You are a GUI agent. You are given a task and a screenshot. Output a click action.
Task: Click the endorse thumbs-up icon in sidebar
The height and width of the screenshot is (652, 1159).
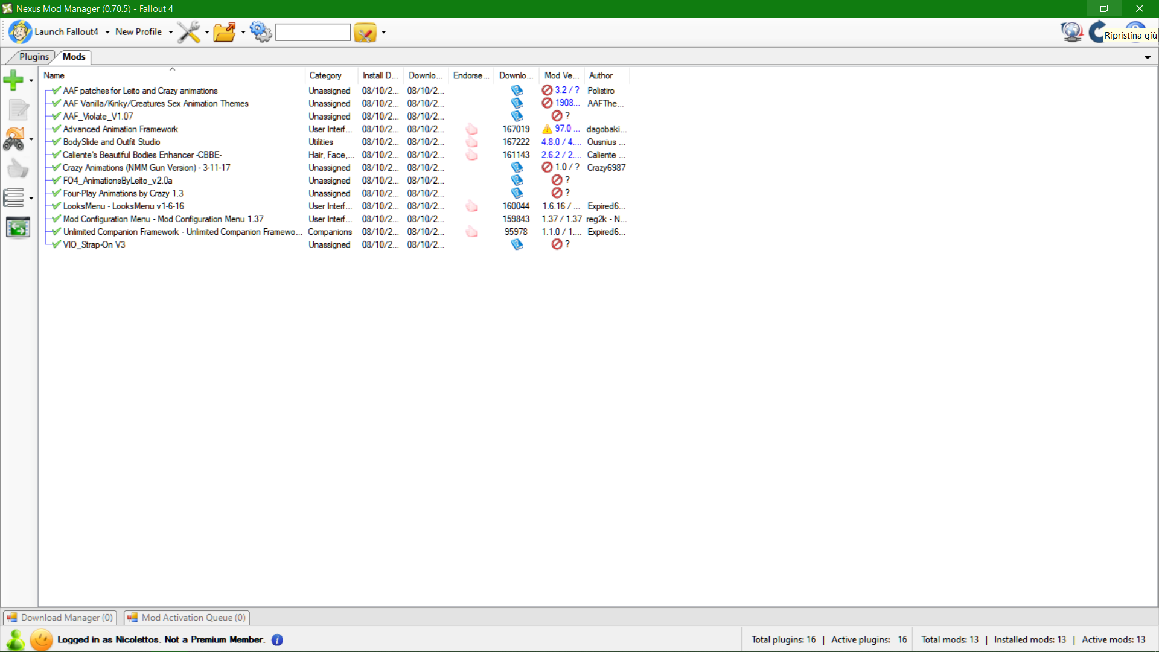[x=17, y=169]
